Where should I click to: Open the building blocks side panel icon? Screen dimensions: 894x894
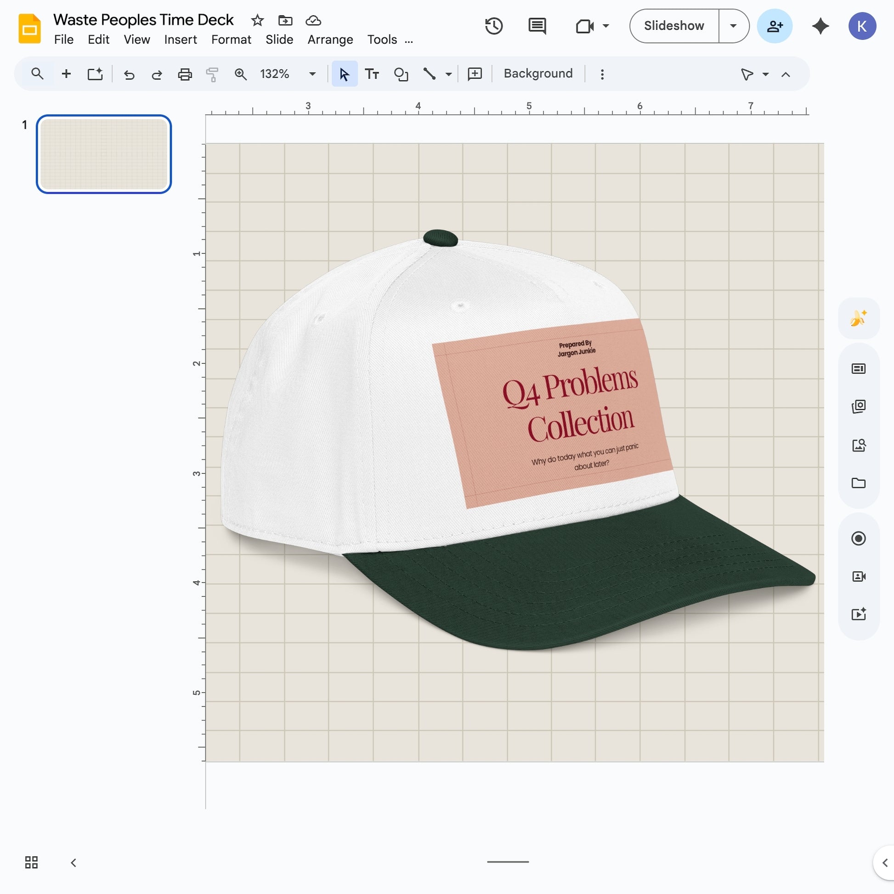858,406
